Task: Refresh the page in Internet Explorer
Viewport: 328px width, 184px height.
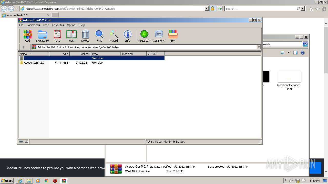Action: (x=220, y=8)
